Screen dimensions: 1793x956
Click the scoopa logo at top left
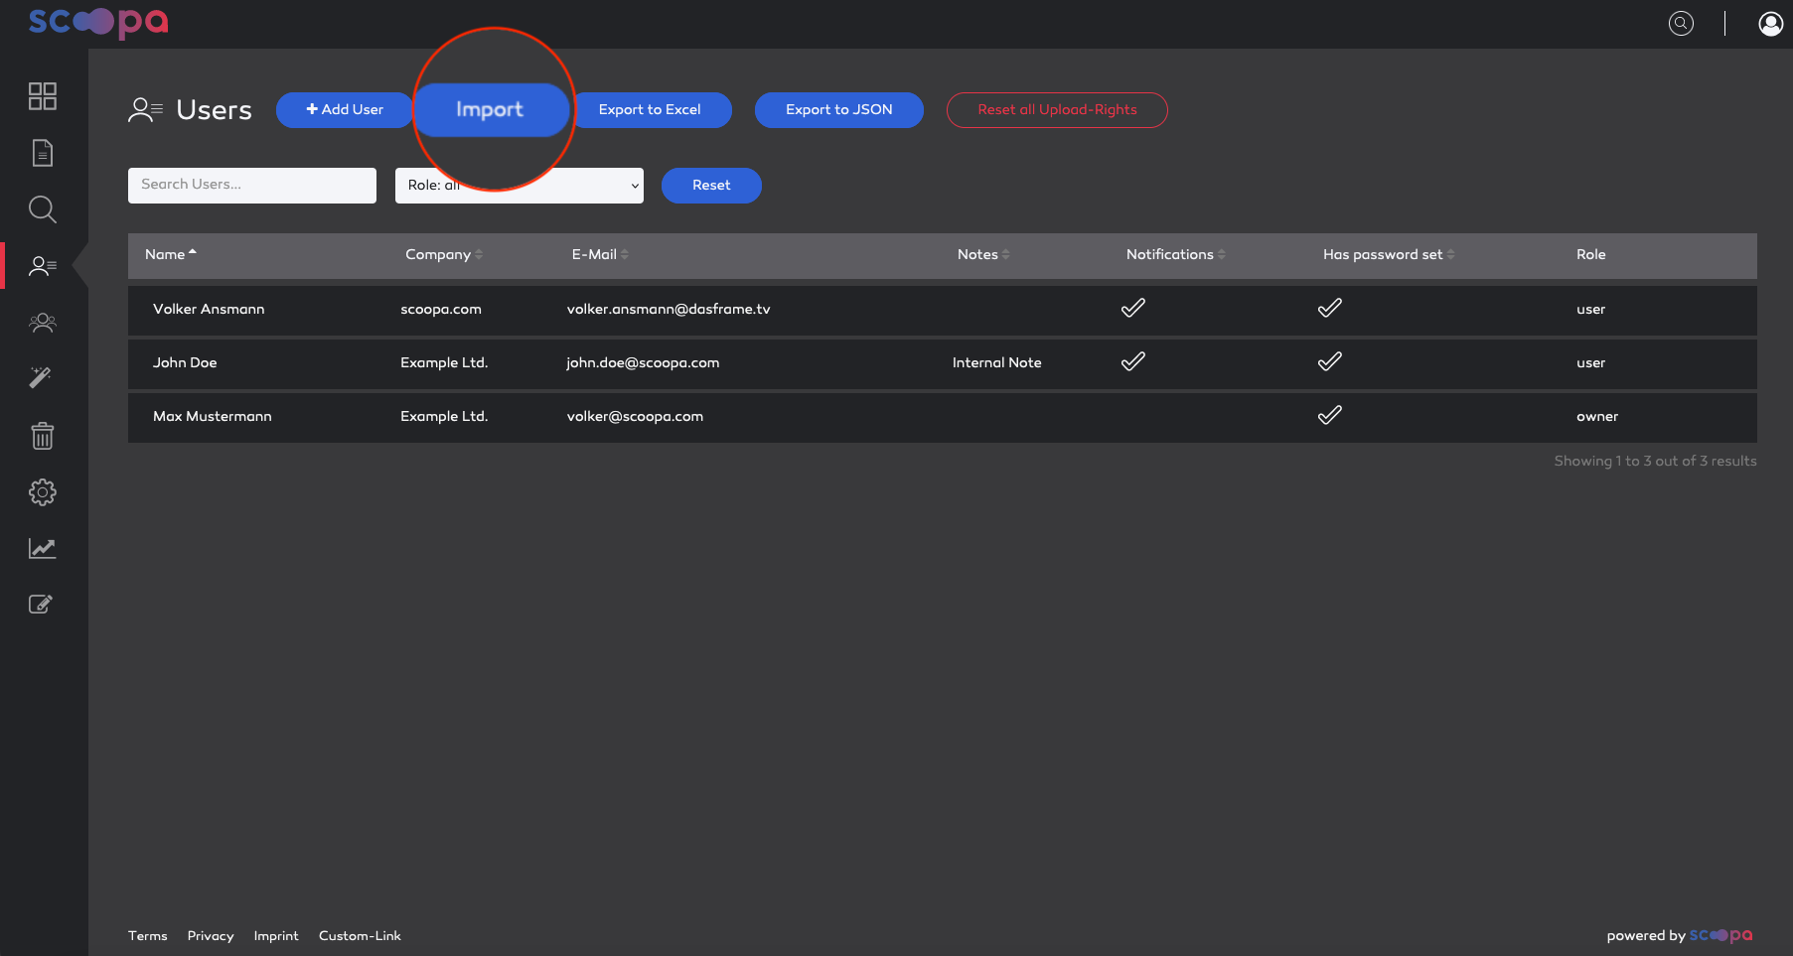[x=98, y=22]
